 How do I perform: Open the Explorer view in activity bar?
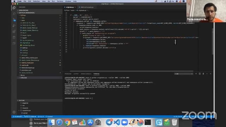pyautogui.click(x=14, y=8)
